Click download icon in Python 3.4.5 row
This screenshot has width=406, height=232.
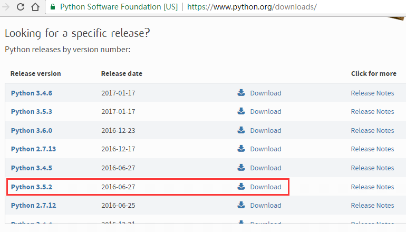[241, 168]
